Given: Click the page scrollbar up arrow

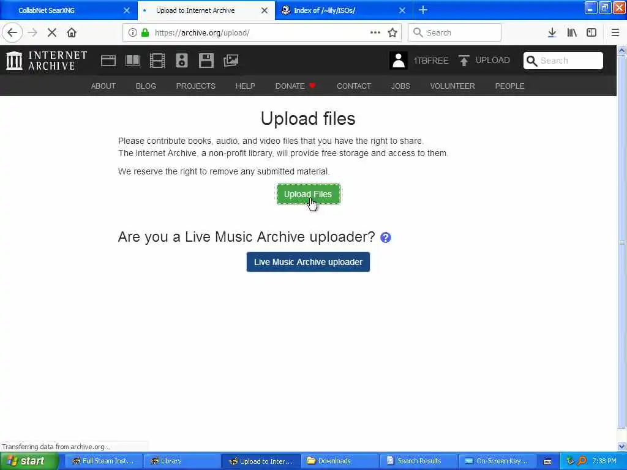Looking at the screenshot, I should (x=621, y=50).
